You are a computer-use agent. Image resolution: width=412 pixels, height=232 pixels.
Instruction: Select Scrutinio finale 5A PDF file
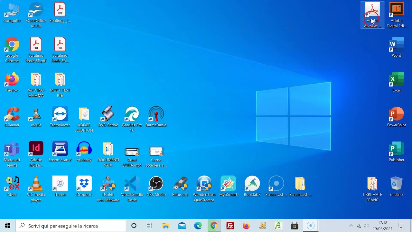[x=60, y=50]
